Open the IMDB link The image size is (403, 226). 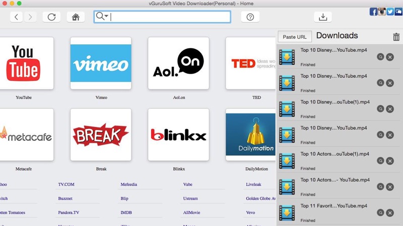(126, 212)
